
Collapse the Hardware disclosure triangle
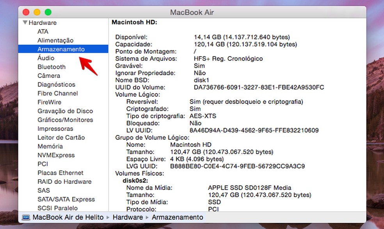click(25, 23)
